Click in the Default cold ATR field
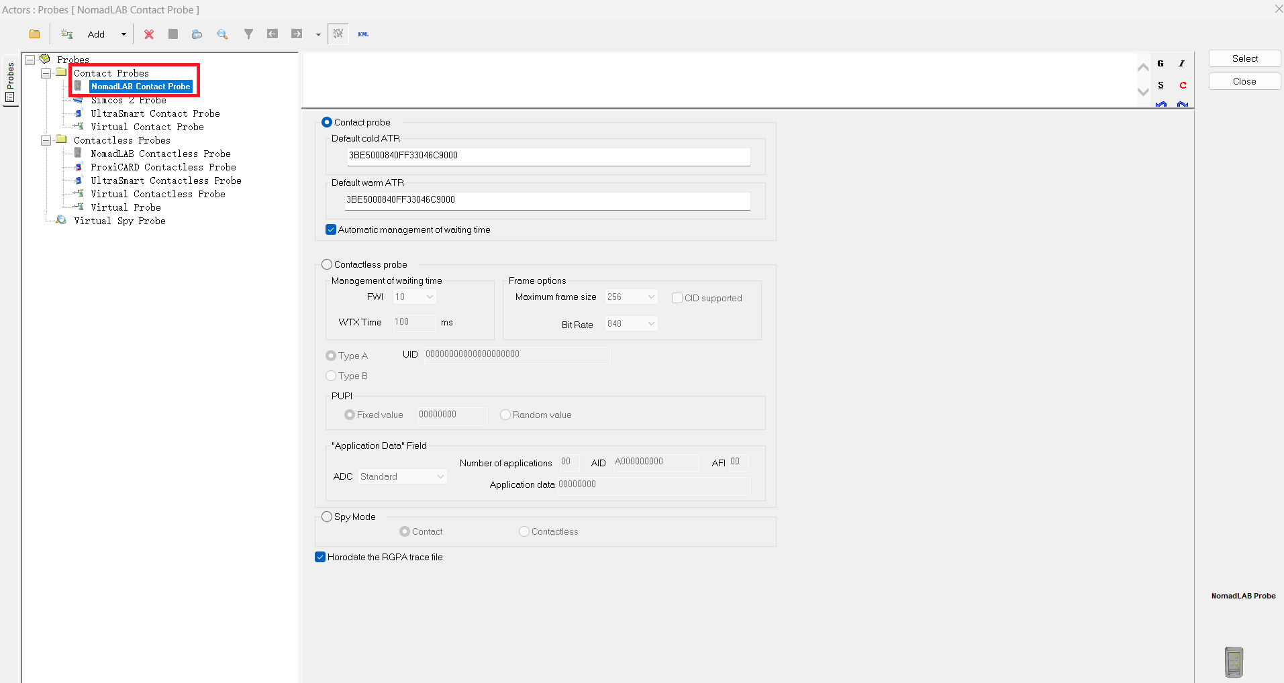1284x683 pixels. 547,156
